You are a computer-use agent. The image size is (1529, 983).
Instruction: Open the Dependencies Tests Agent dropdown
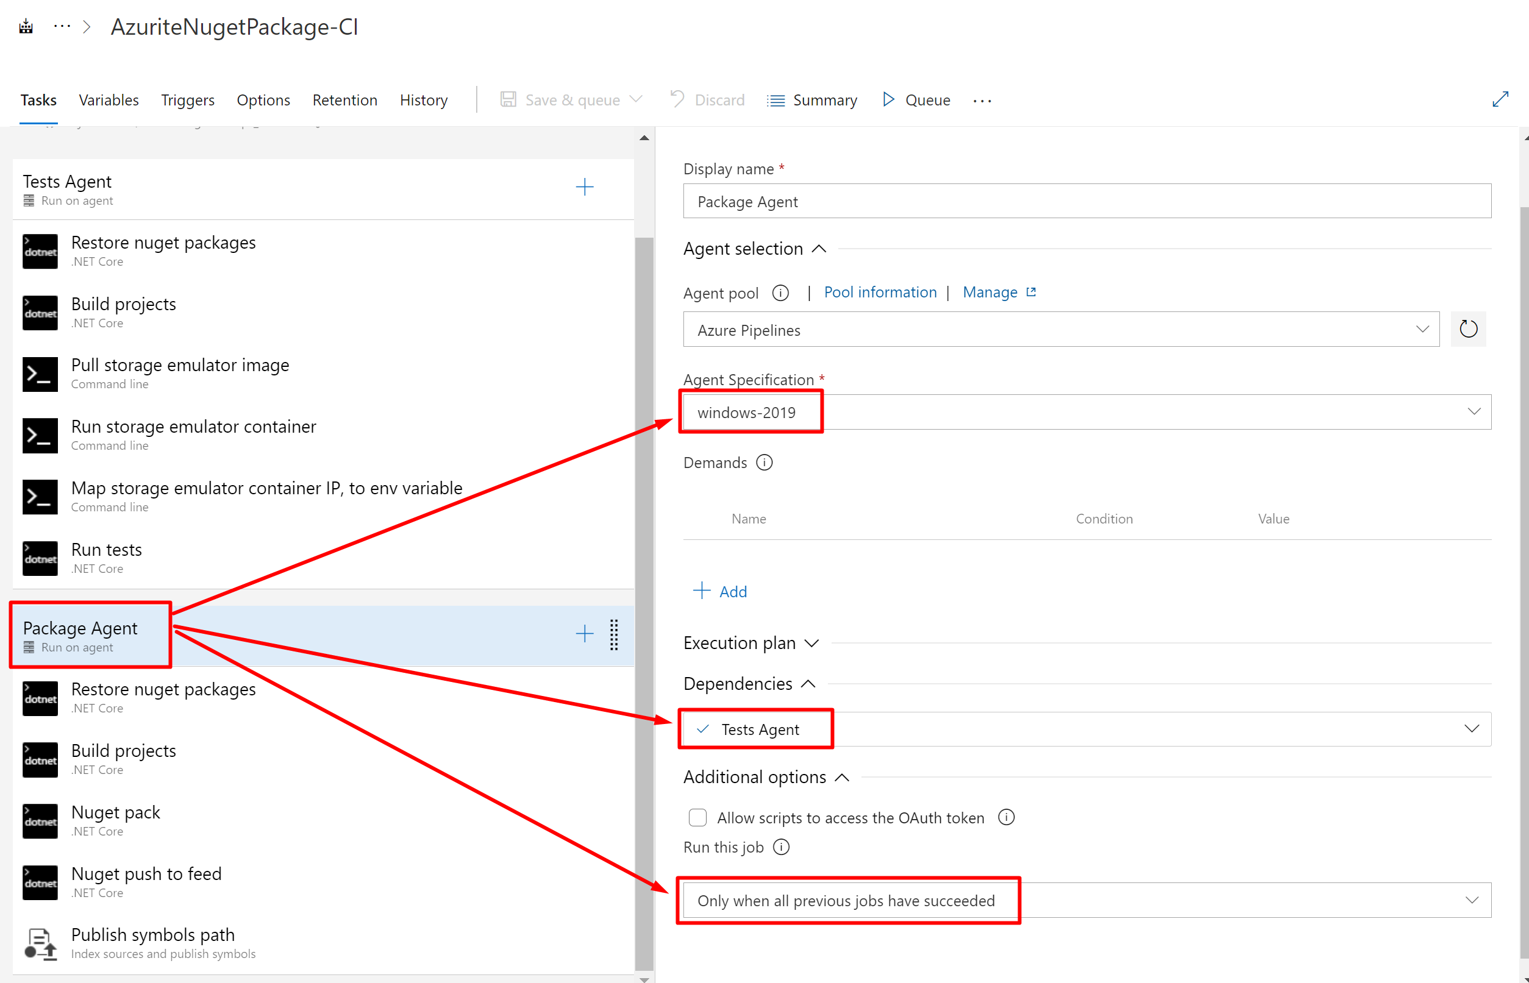[x=1087, y=729]
